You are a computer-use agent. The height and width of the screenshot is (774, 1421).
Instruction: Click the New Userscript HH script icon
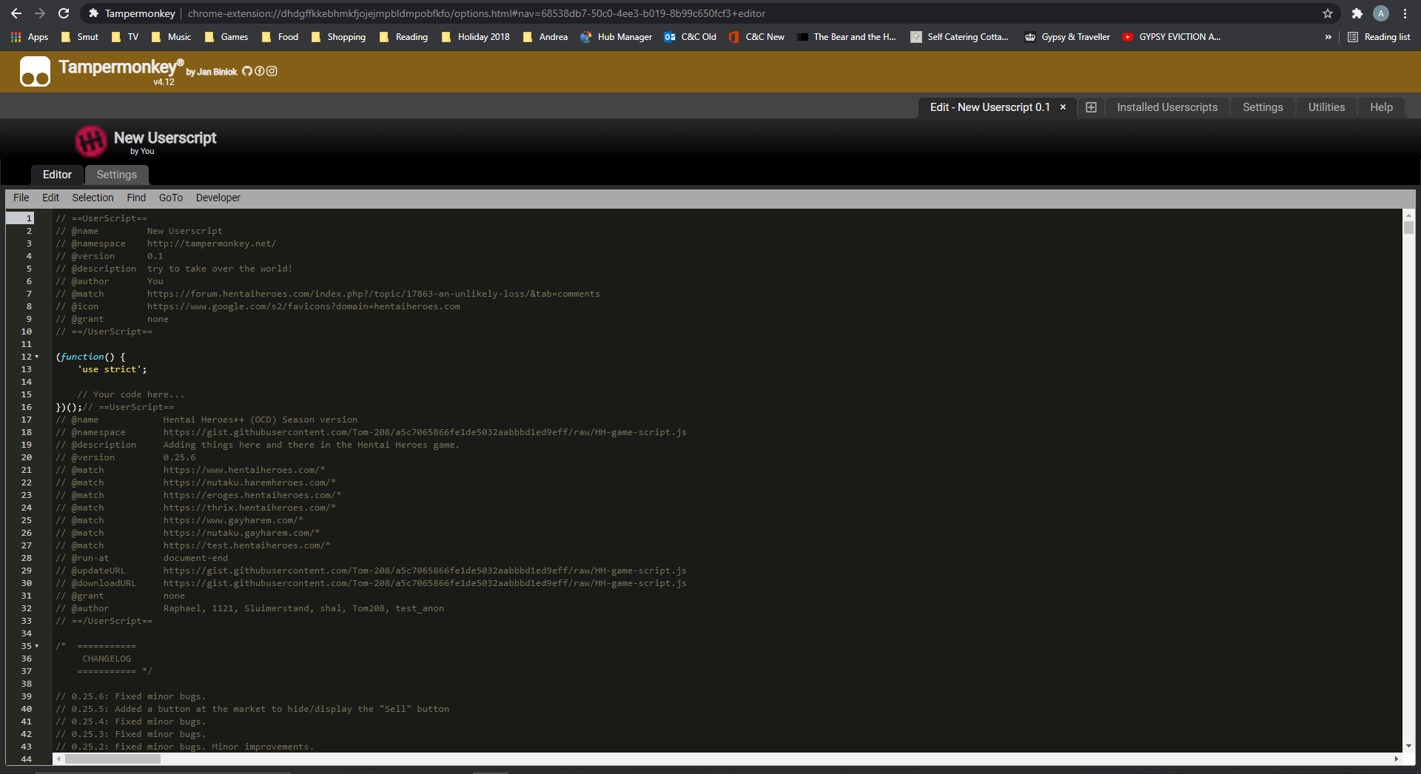(91, 141)
